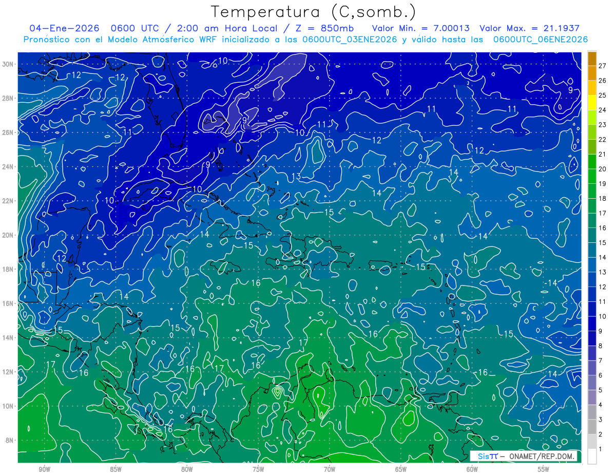
Task: Select the 5 label on color scale
Action: tap(601, 390)
